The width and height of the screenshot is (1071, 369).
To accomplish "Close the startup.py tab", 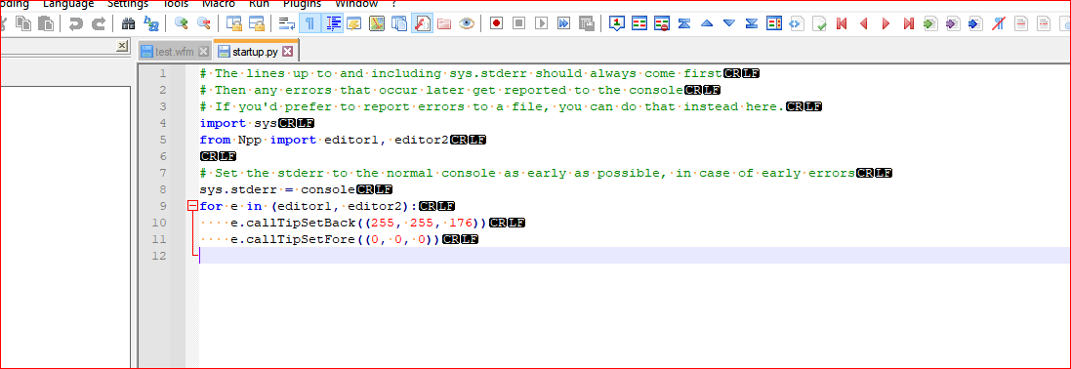I will [288, 51].
